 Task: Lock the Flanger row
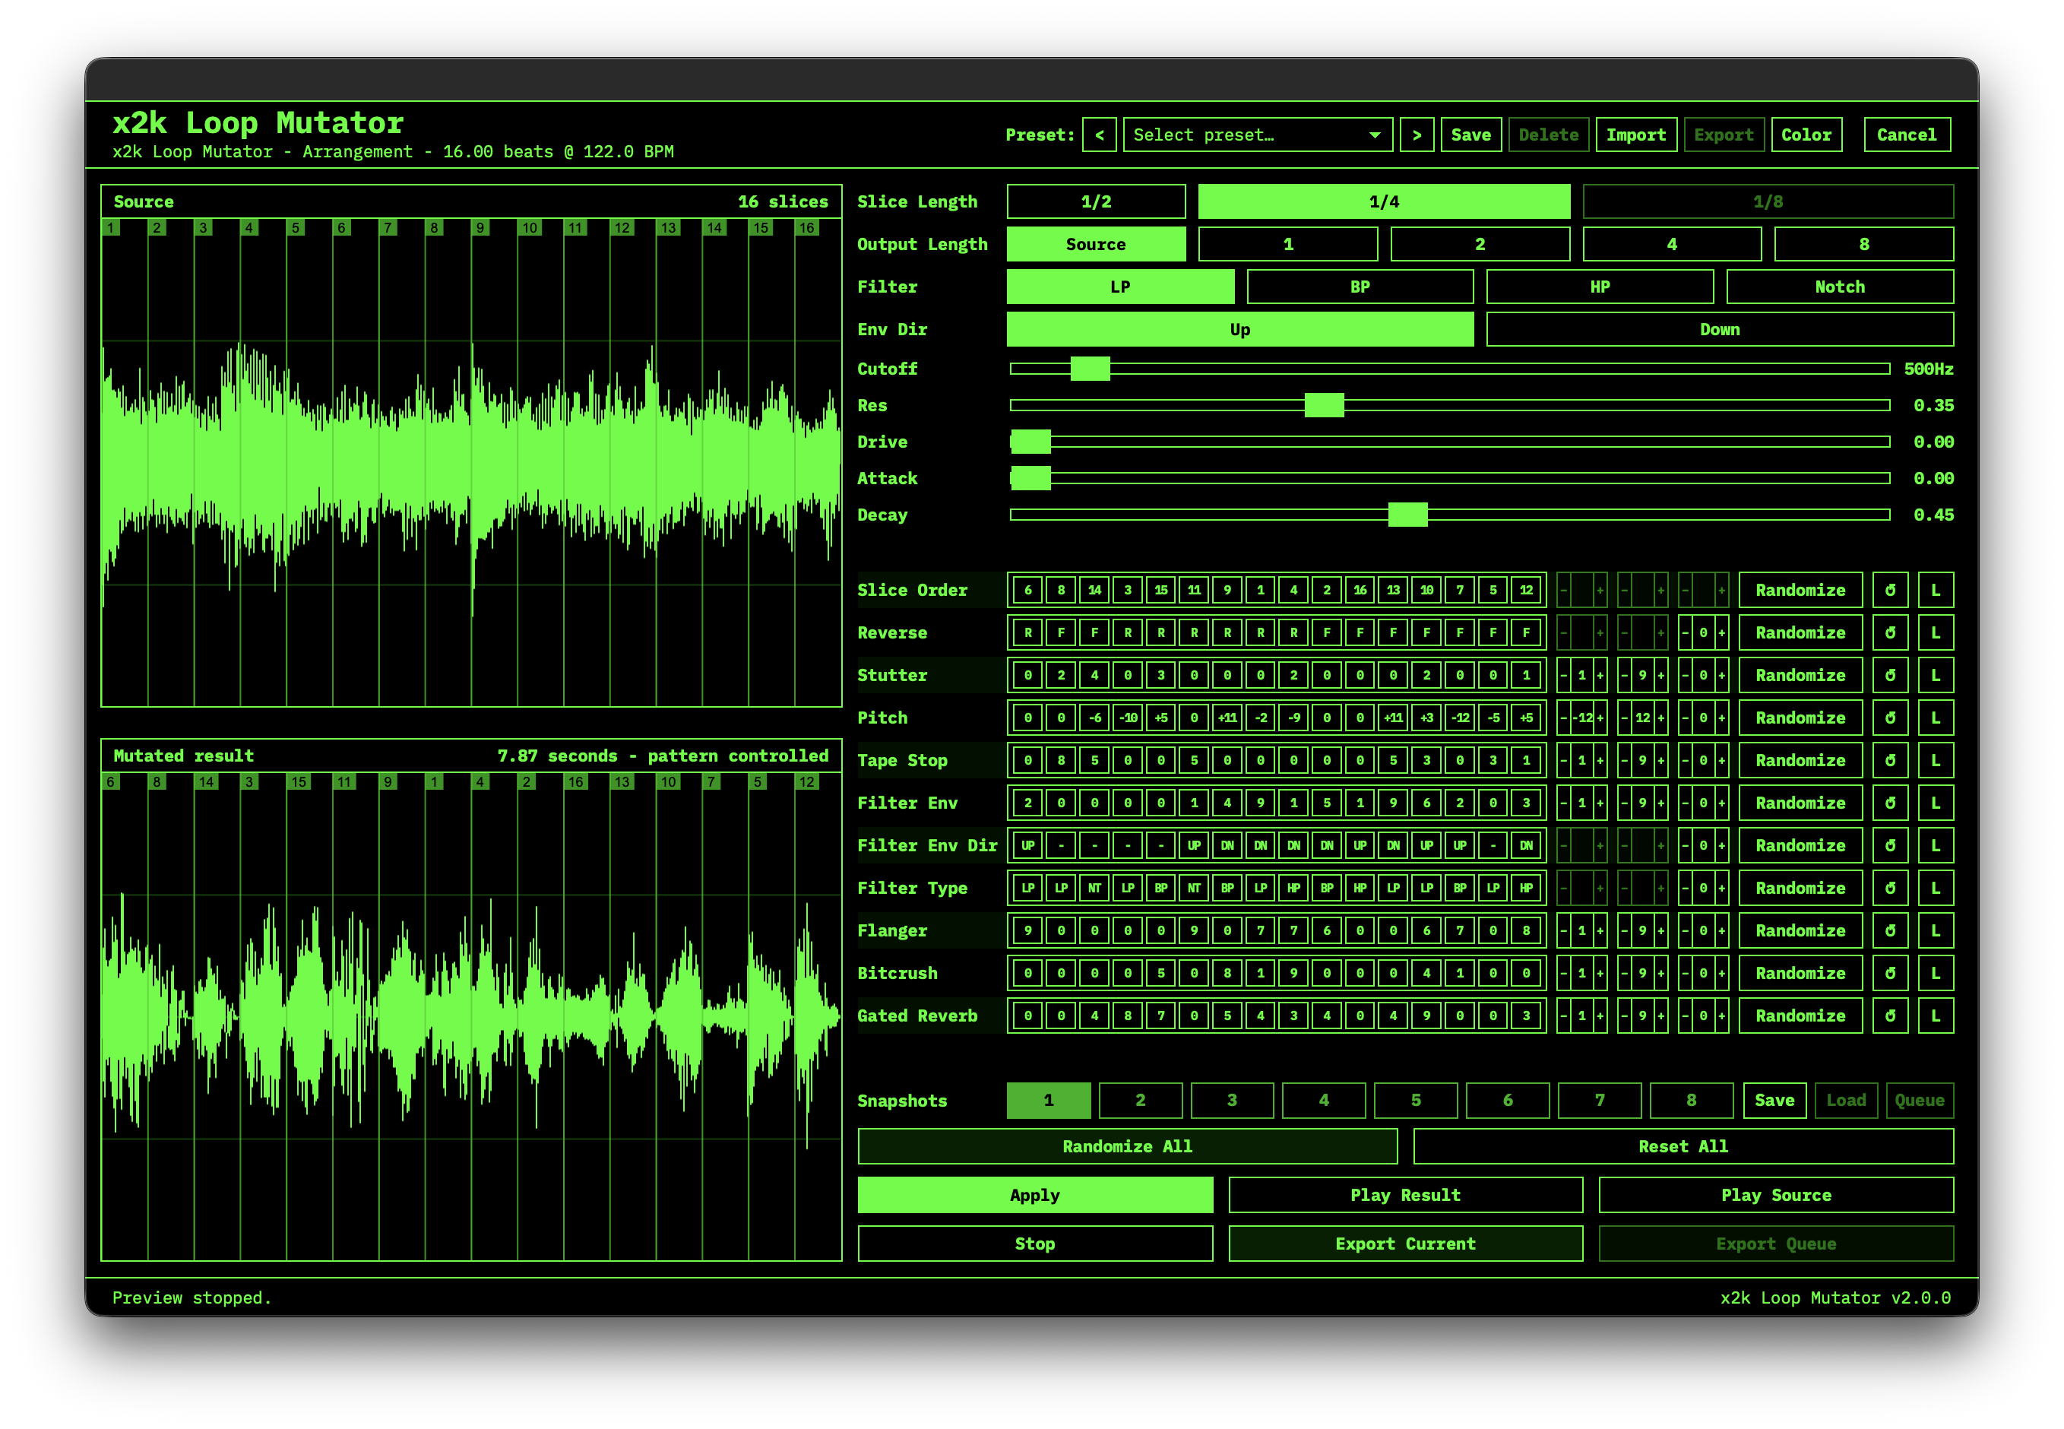point(1935,930)
